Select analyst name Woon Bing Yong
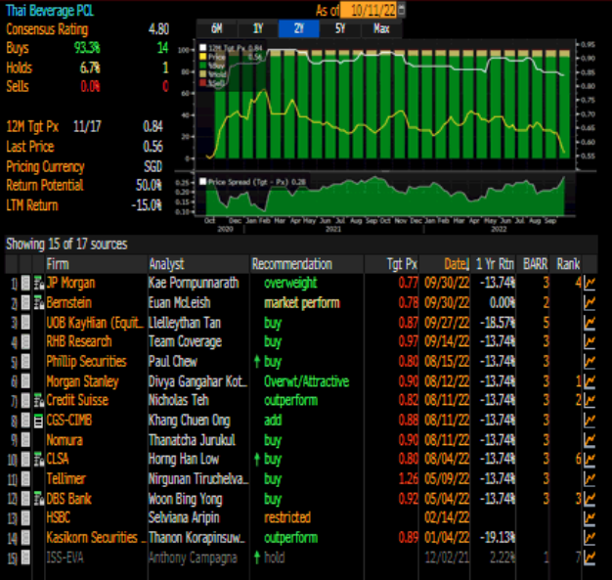 tap(186, 499)
